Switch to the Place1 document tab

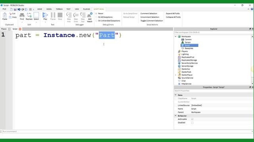point(4,29)
